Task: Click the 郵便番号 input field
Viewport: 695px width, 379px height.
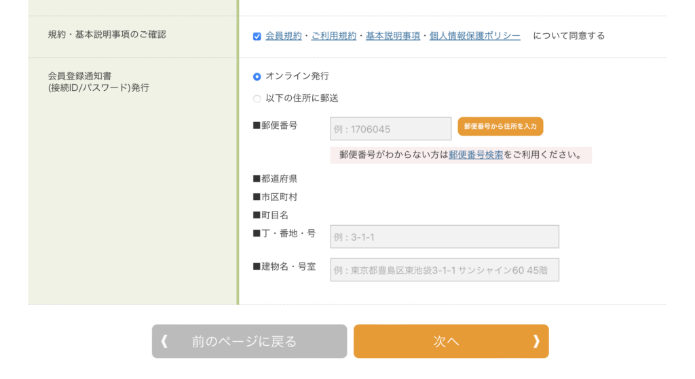Action: 390,129
